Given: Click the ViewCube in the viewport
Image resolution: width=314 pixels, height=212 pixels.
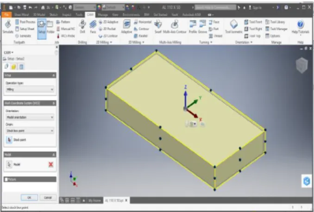Looking at the screenshot, I should (302, 65).
